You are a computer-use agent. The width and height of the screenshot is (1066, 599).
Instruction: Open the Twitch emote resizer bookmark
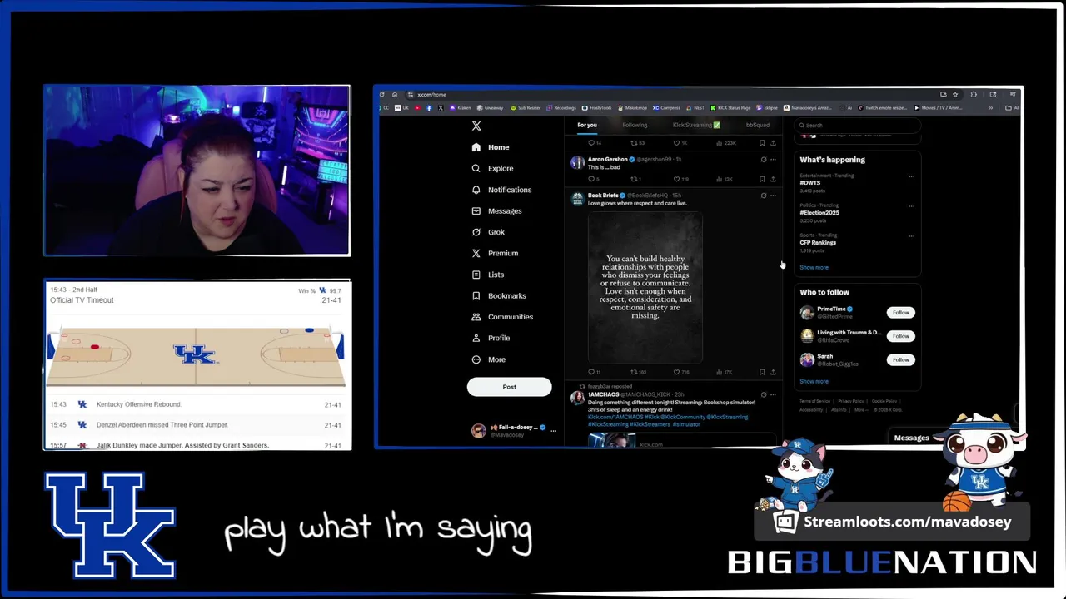pos(884,107)
